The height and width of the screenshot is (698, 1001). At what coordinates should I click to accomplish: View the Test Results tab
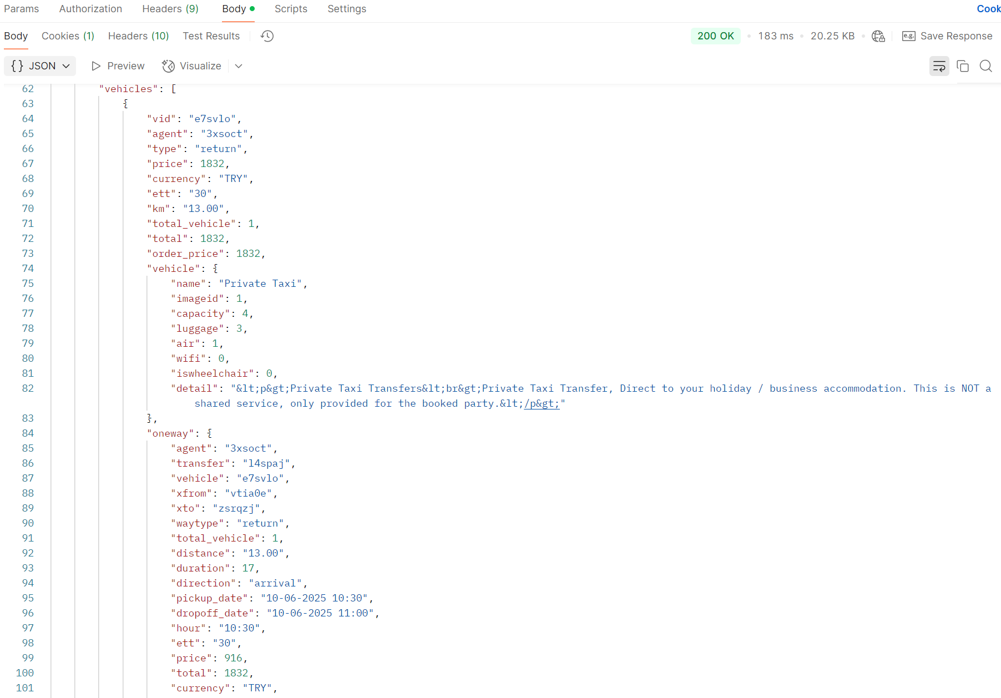(x=211, y=36)
